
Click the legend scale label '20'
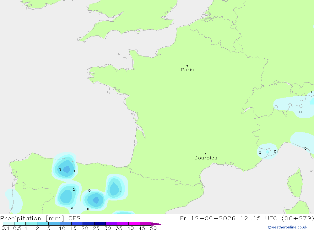(x=85, y=228)
